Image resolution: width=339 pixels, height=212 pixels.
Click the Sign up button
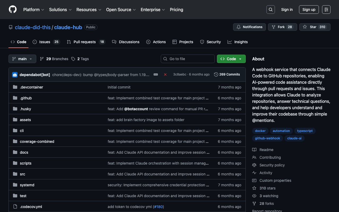pyautogui.click(x=309, y=10)
